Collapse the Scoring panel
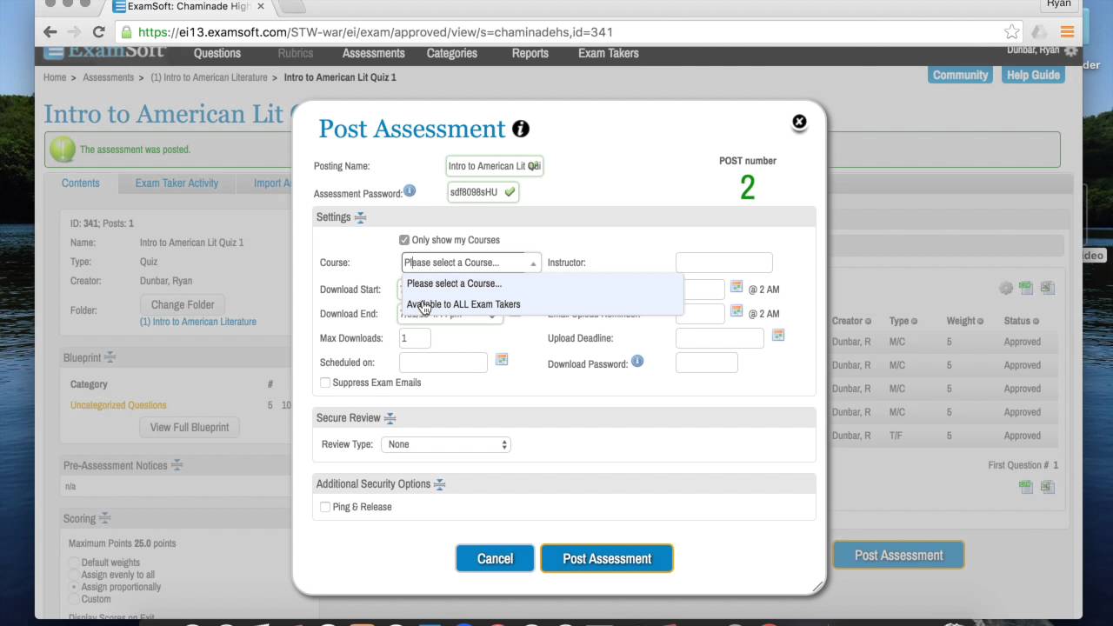The height and width of the screenshot is (626, 1113). [x=104, y=518]
